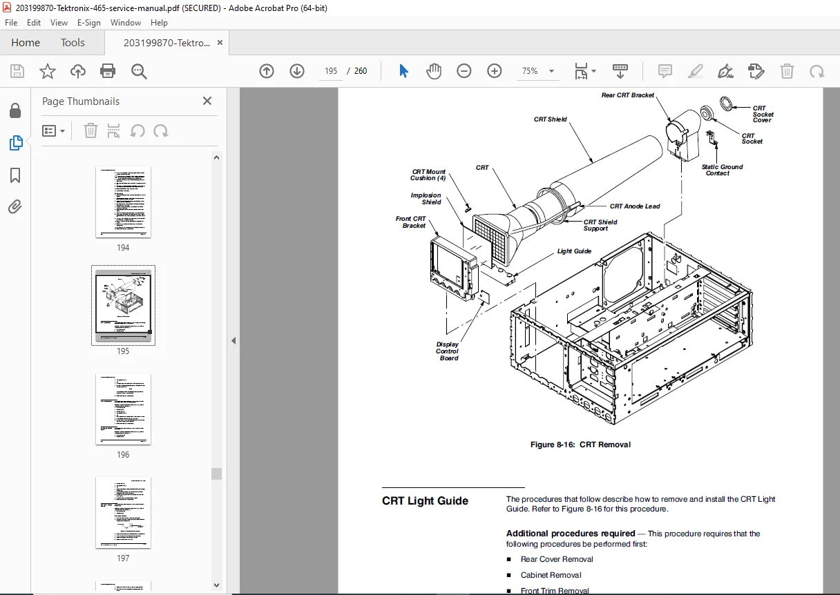Zoom in with plus icon
The image size is (840, 595).
pos(495,71)
